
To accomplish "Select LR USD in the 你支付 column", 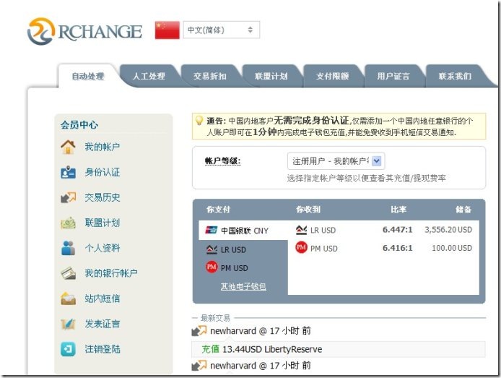I will pos(232,249).
